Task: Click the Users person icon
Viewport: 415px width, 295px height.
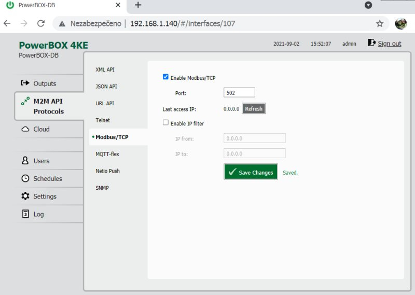Action: coord(25,161)
